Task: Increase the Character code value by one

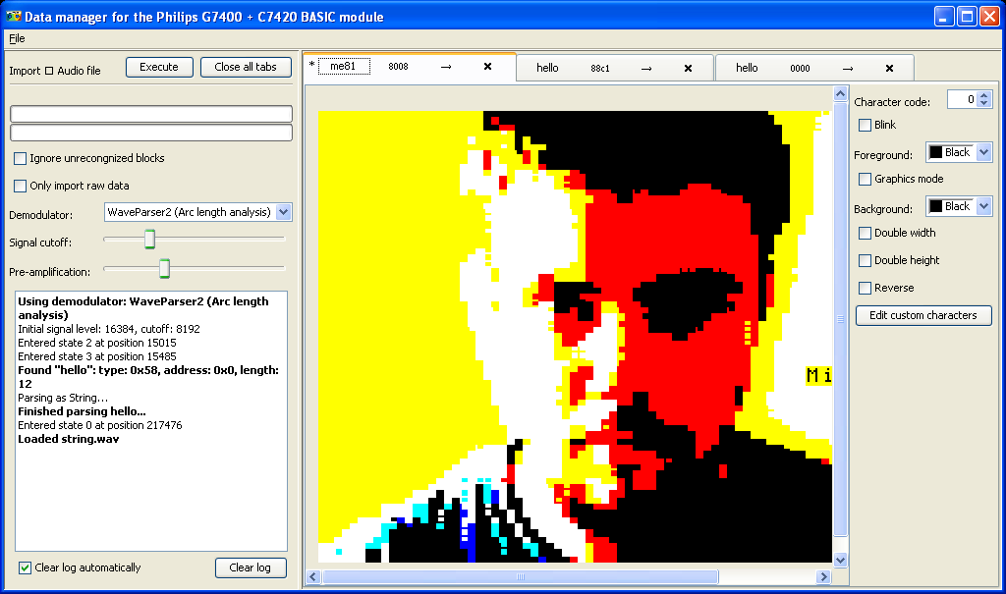Action: point(984,95)
